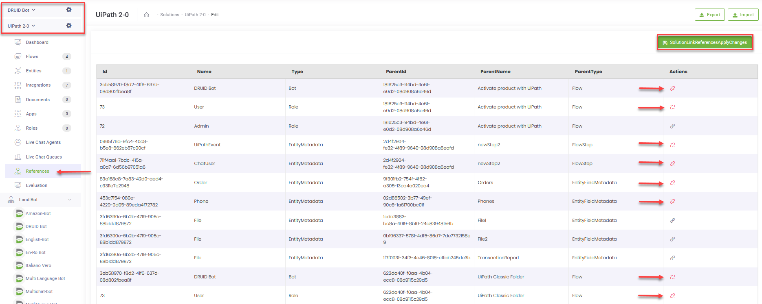Unlink DRUID Bot from UiPath Classic Folder
This screenshot has height=304, width=762.
click(x=672, y=277)
